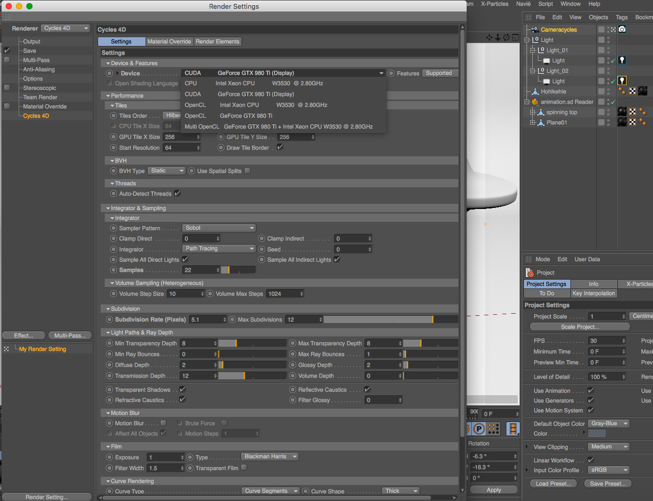Click the orange dots tag on spinning top
653x501 pixels.
point(643,112)
